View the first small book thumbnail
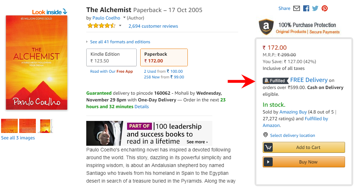 [9, 126]
